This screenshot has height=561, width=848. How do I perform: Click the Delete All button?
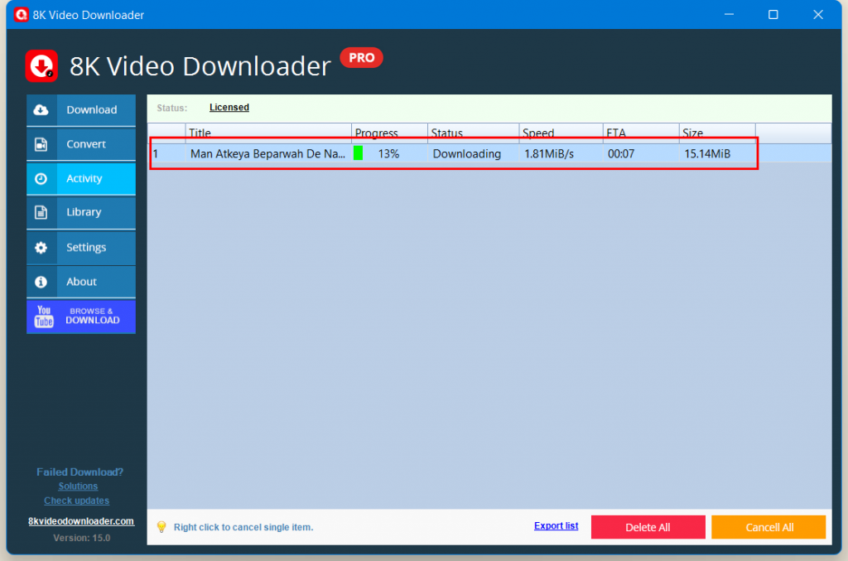648,528
